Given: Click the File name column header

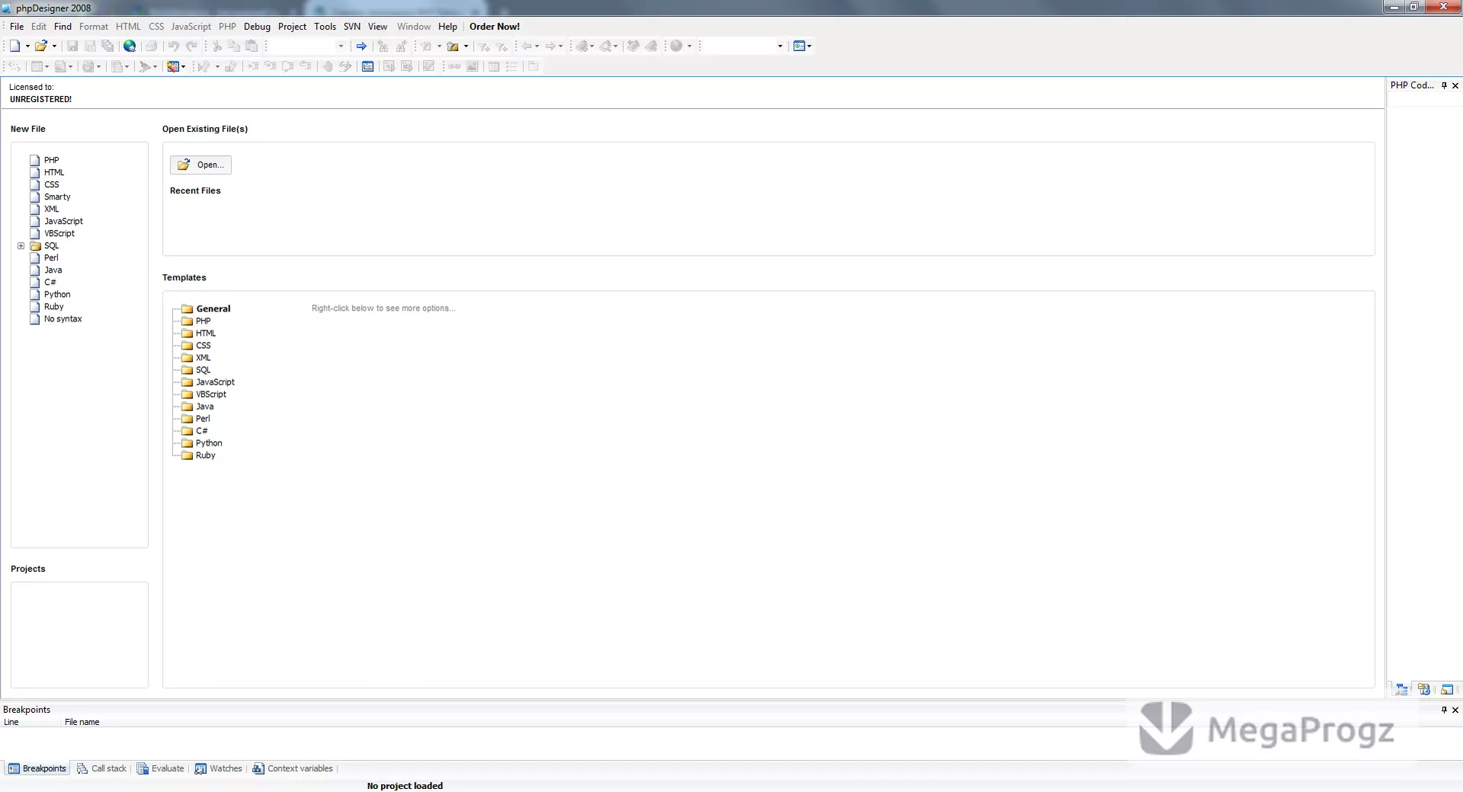Looking at the screenshot, I should tap(82, 722).
